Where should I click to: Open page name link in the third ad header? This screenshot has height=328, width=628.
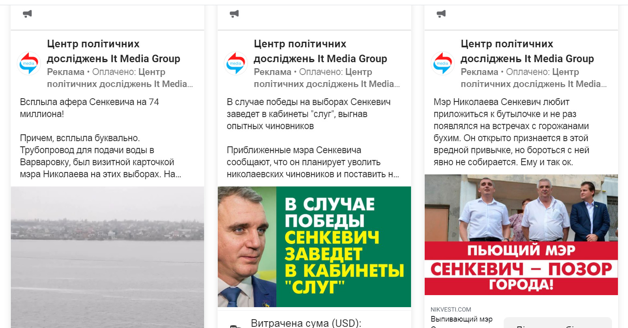(x=527, y=51)
